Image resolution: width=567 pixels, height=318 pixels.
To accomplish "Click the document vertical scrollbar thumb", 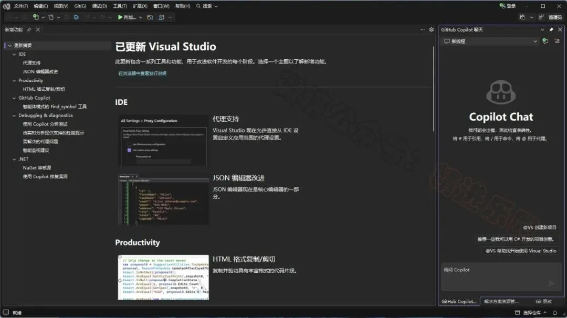I will (433, 89).
